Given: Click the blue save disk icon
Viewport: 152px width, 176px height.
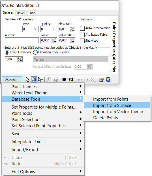Looking at the screenshot, I should (108, 80).
